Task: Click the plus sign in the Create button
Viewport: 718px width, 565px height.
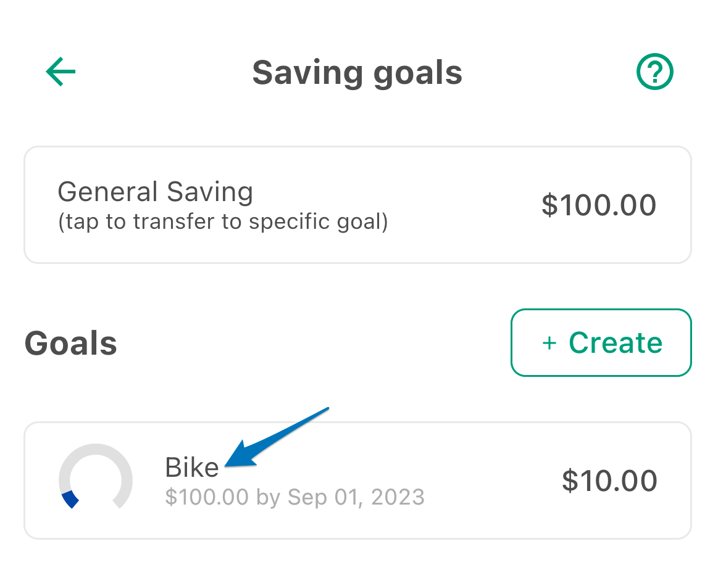Action: point(549,343)
